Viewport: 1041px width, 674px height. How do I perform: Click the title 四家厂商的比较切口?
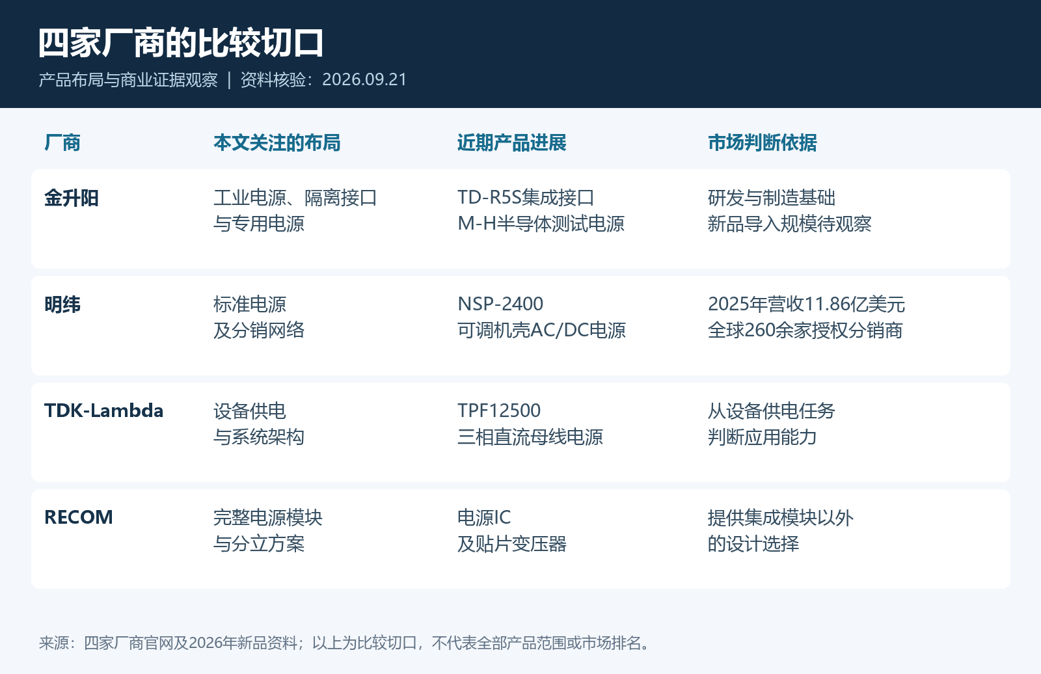tap(181, 44)
